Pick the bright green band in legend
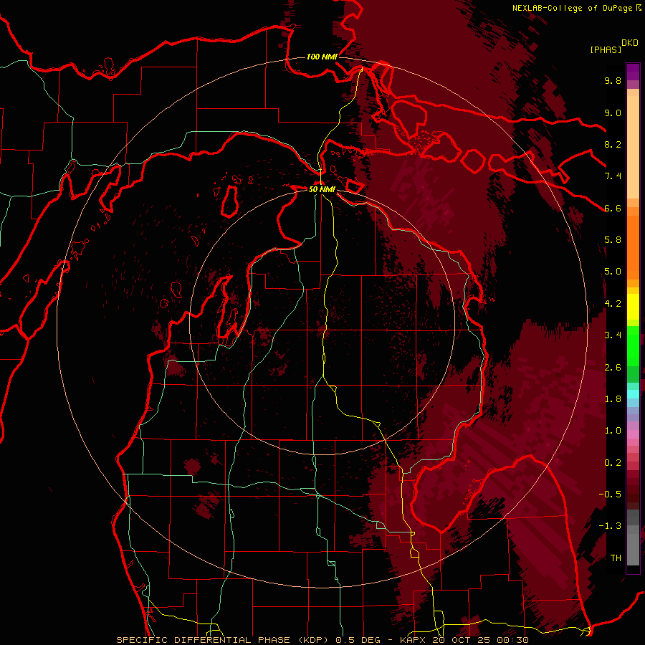Screen dimensions: 645x645 click(633, 345)
